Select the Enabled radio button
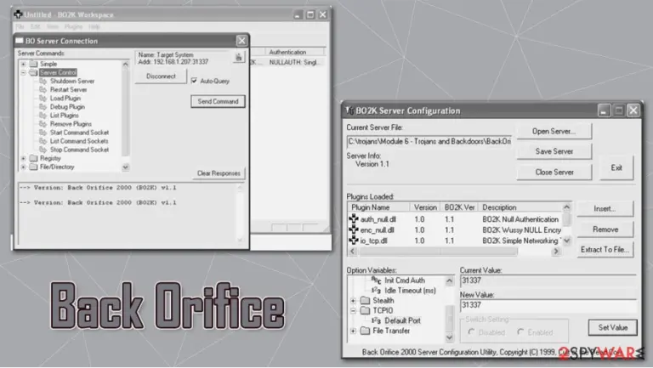Viewport: 653px width, 368px height. (520, 331)
